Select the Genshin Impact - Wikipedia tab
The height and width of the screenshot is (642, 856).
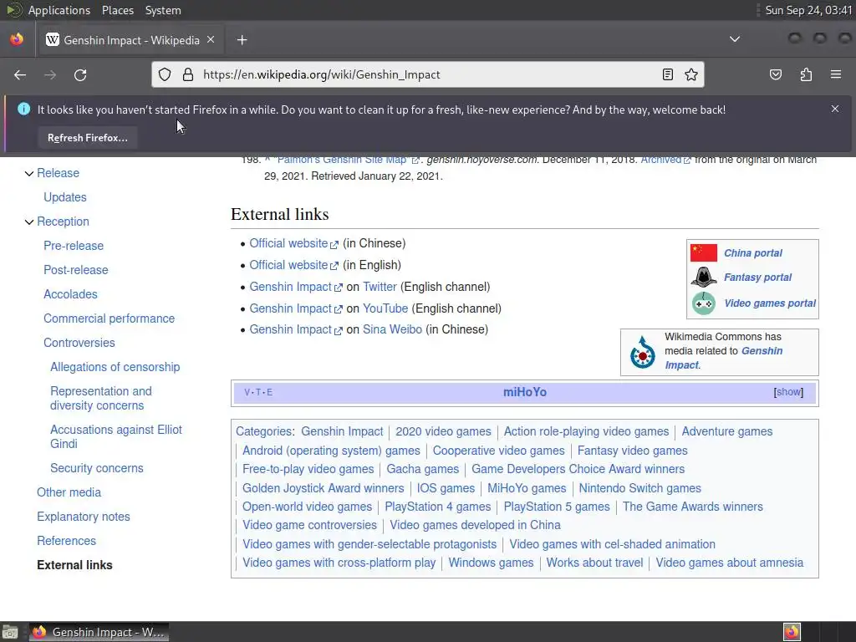pos(130,40)
